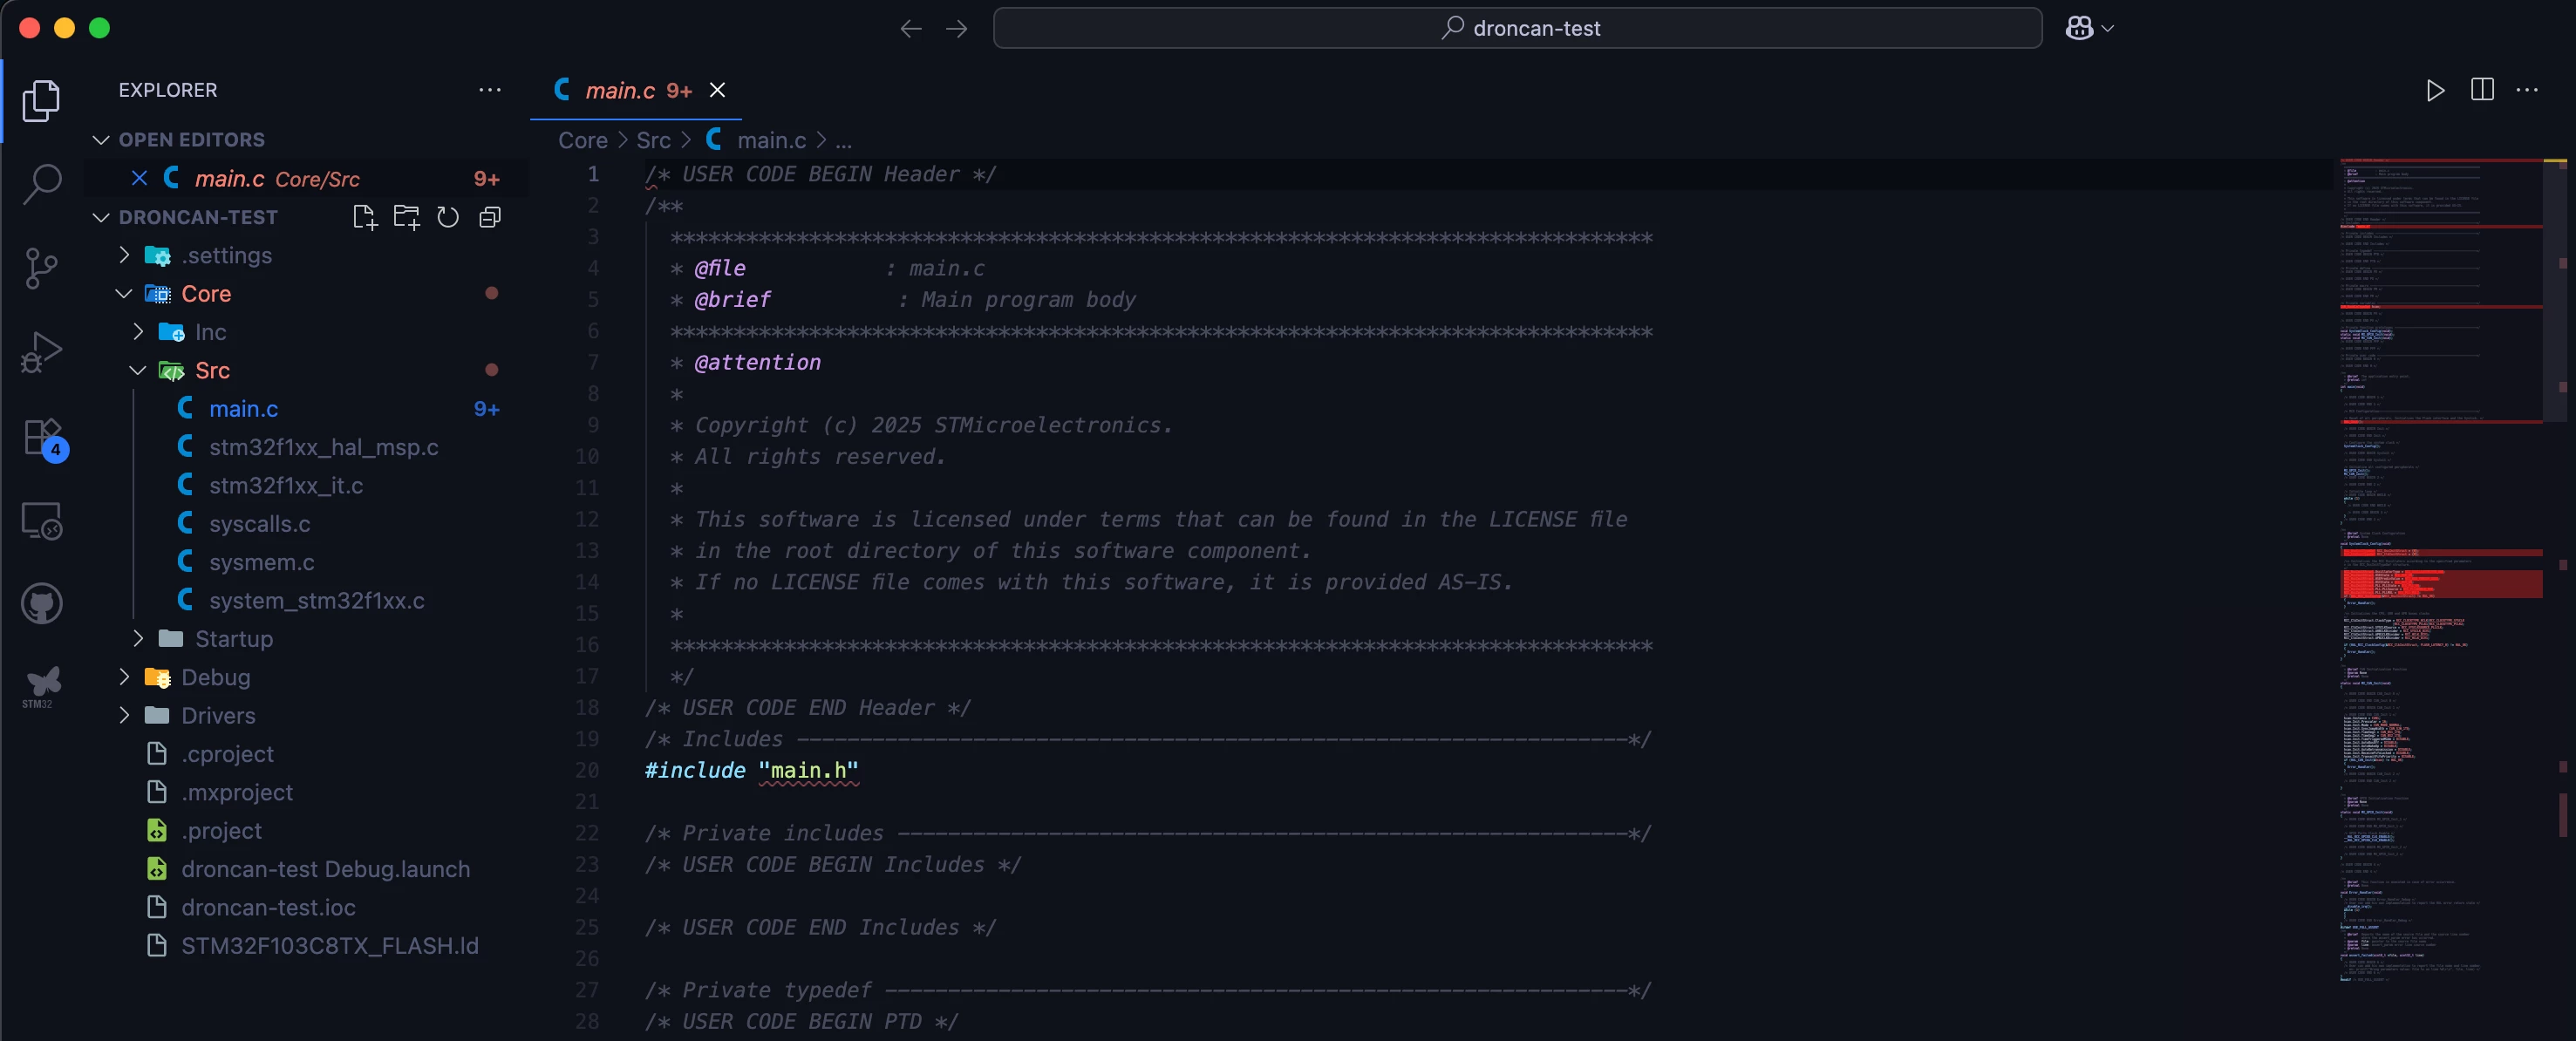
Task: Collapse all folders in explorer
Action: [490, 217]
